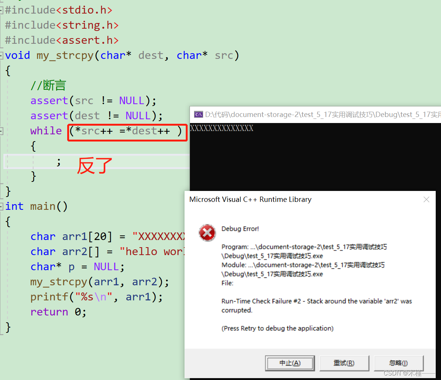This screenshot has height=380, width=441.
Task: Click the 忽略(I) ignore button
Action: click(399, 363)
